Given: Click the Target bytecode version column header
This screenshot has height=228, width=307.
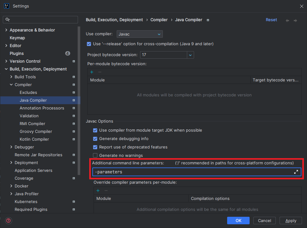Looking at the screenshot, I should [276, 80].
